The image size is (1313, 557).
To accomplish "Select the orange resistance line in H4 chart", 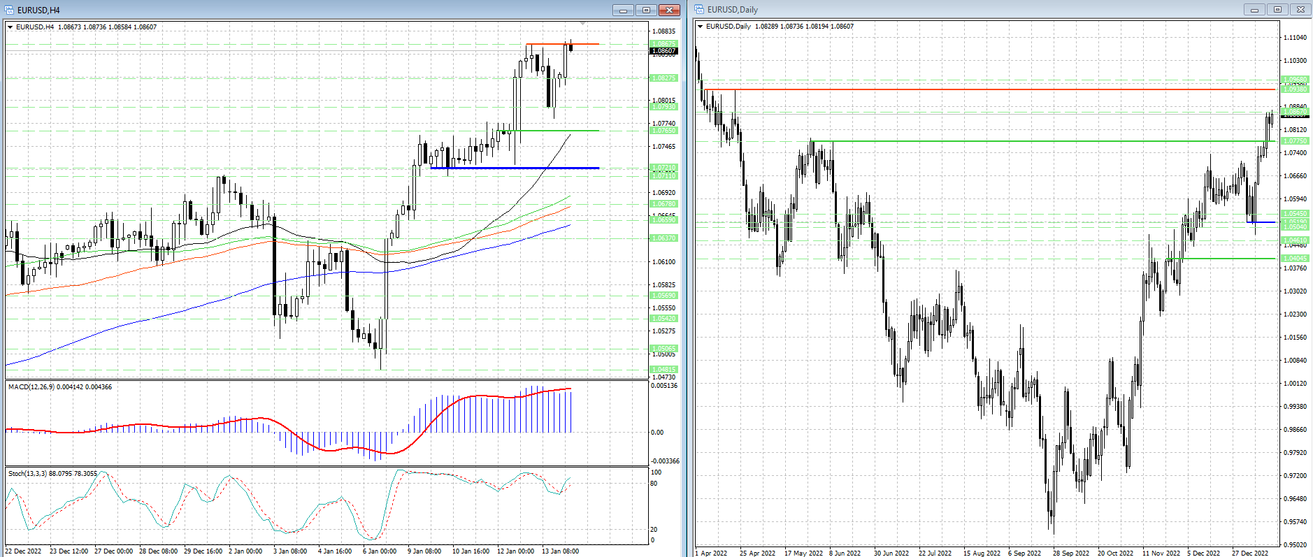I will (562, 44).
